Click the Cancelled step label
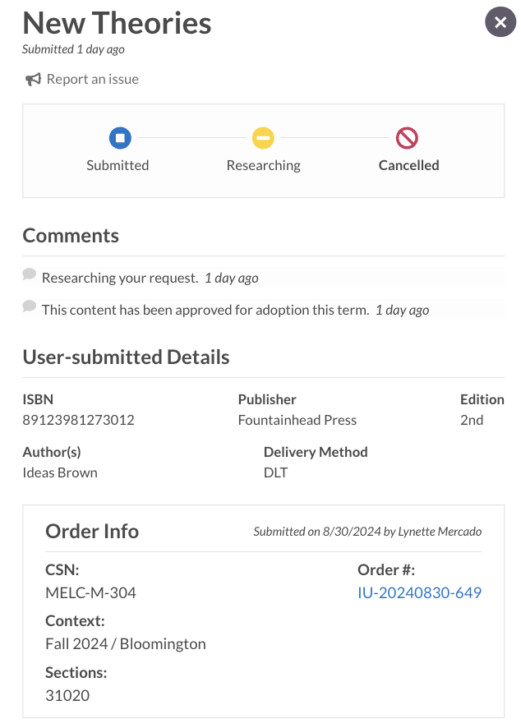Screen dimensions: 521x728 click(408, 165)
